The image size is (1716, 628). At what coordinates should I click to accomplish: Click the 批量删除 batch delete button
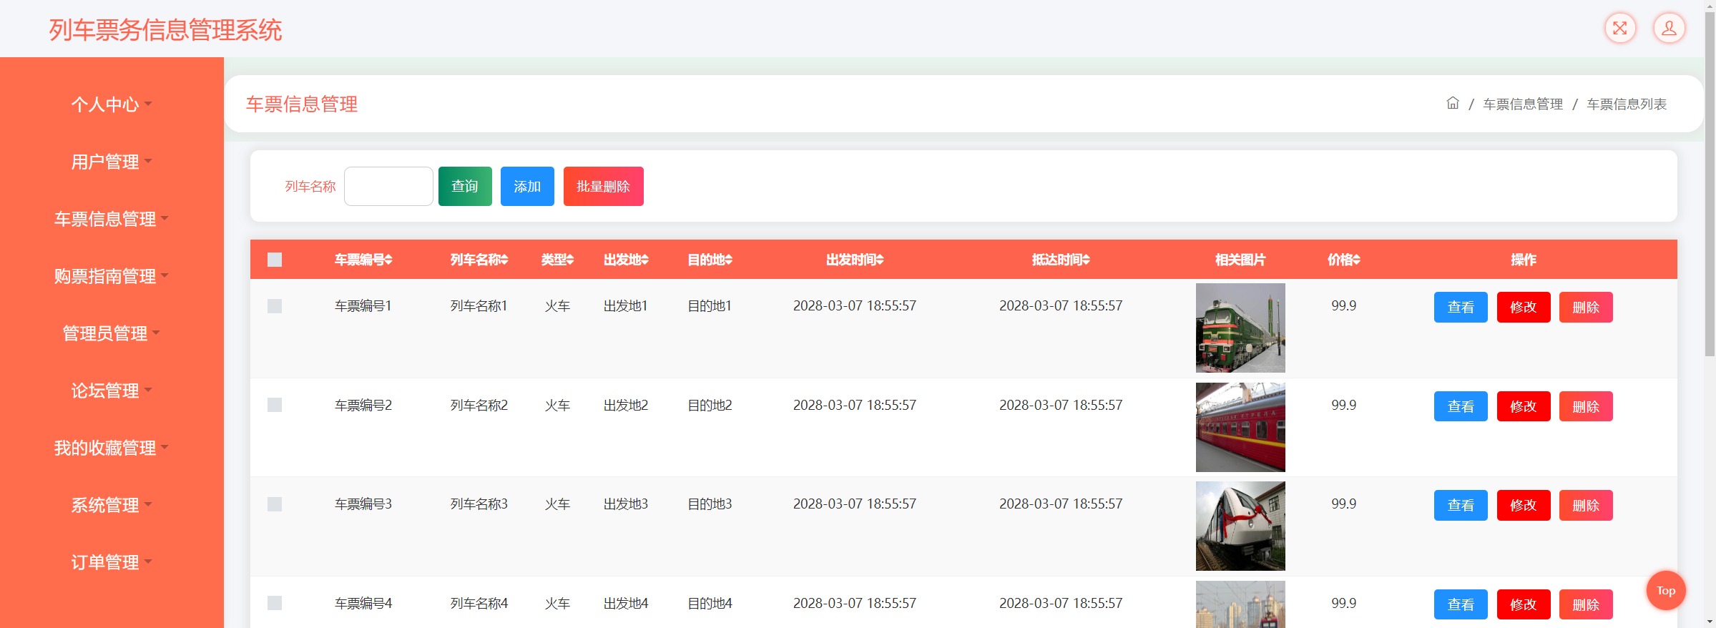tap(603, 186)
